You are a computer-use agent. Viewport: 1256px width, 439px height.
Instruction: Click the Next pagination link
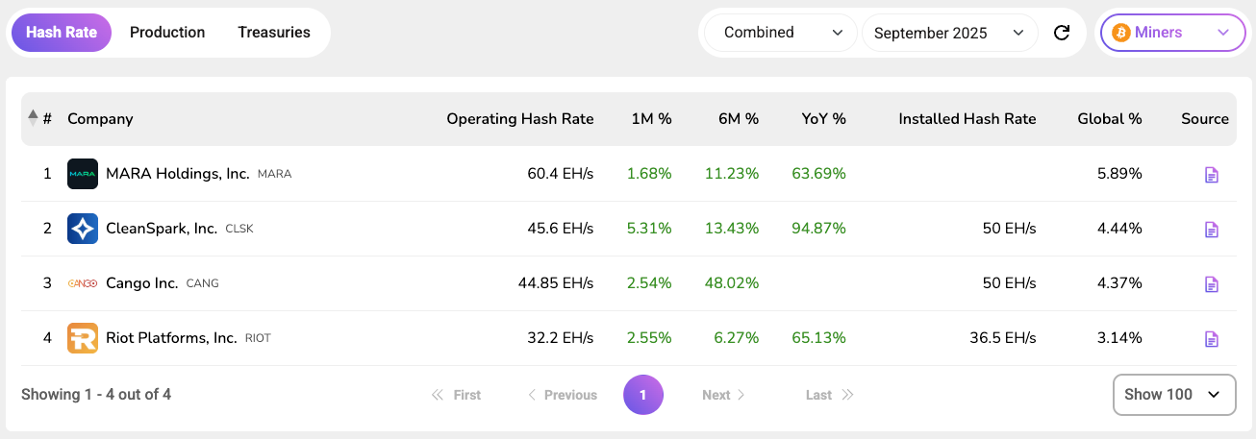[723, 395]
